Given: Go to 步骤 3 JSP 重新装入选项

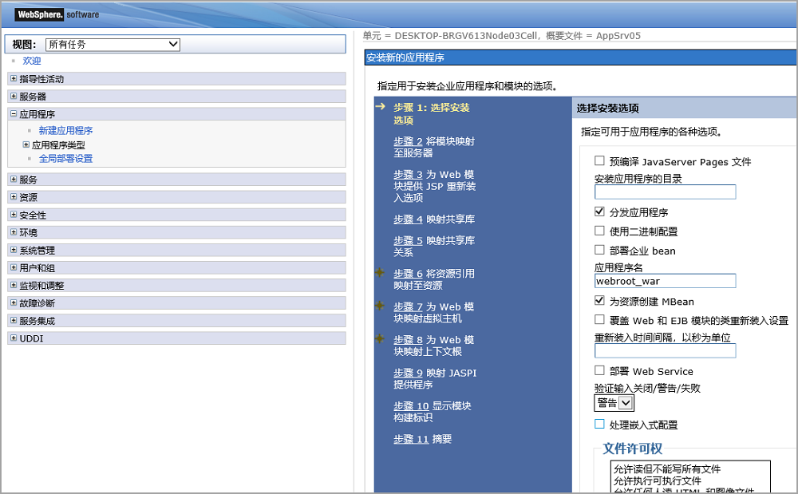Looking at the screenshot, I should (408, 174).
